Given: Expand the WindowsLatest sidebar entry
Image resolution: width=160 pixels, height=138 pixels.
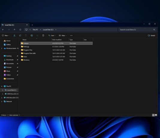Looking at the screenshot, I should (x=1, y=48).
